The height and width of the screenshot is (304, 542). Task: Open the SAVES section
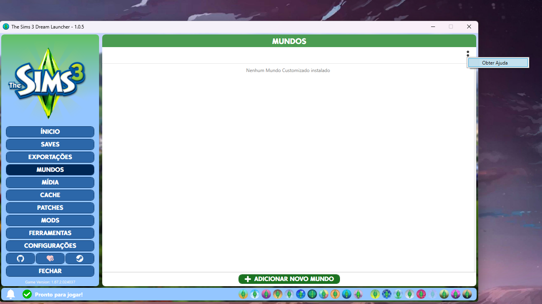(50, 144)
